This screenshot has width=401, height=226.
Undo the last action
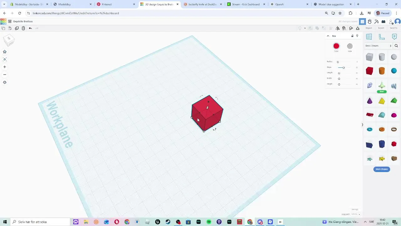(x=30, y=28)
